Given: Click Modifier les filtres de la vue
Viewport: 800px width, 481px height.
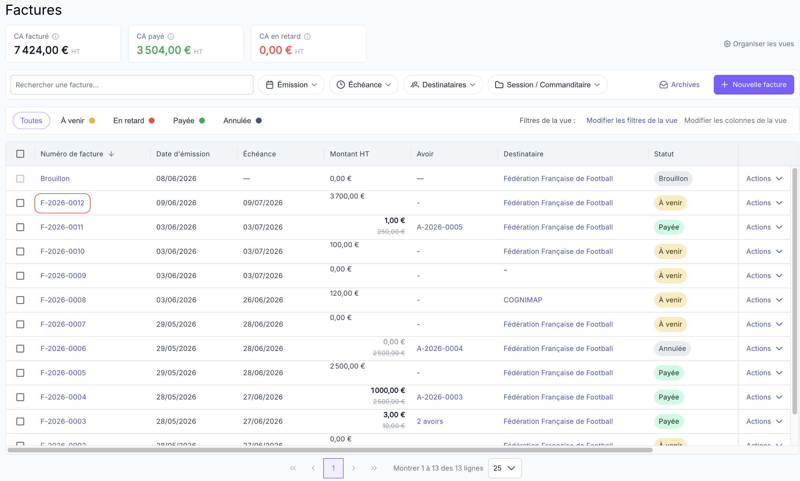Looking at the screenshot, I should (632, 121).
